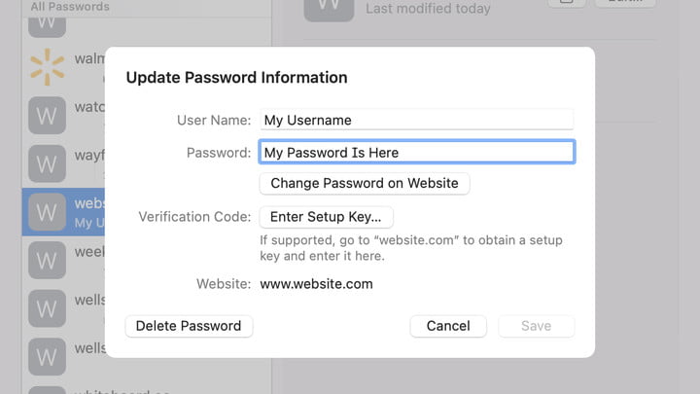Save the updated password information
Viewport: 700px width, 394px height.
pyautogui.click(x=536, y=326)
